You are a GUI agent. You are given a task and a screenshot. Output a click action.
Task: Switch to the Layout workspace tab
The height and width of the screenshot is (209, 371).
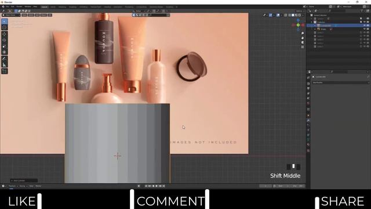(45, 7)
